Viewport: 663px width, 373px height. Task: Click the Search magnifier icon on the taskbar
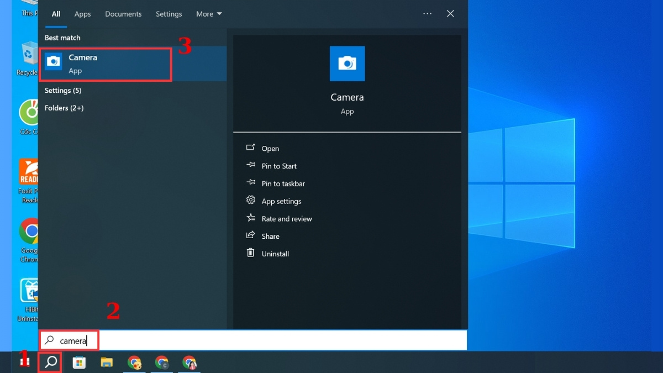(50, 363)
